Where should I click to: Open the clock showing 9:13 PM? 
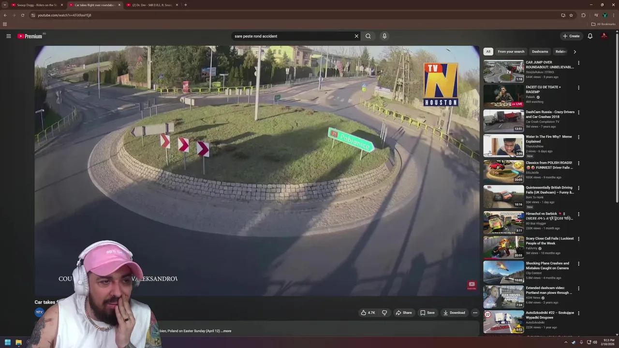(x=608, y=342)
